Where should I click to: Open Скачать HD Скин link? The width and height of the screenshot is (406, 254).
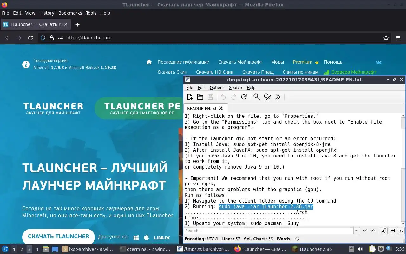tap(215, 72)
